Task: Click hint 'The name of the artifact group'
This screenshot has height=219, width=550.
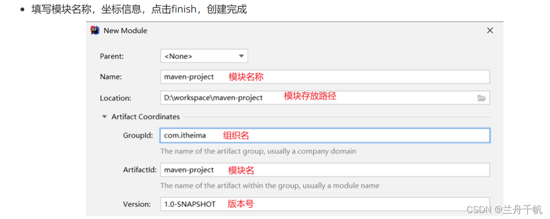Action: point(258,151)
